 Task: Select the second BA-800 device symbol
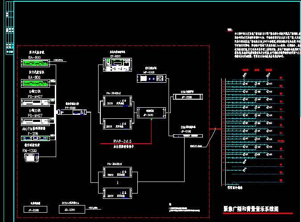35,84
